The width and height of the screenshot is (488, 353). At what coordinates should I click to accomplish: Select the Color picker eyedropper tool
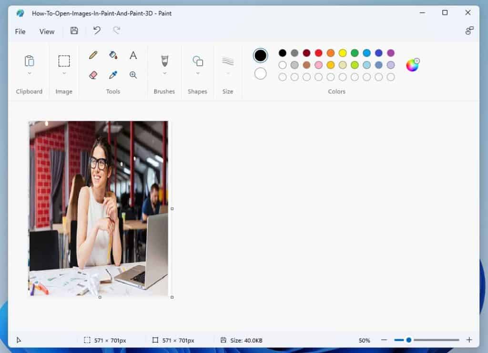[113, 75]
